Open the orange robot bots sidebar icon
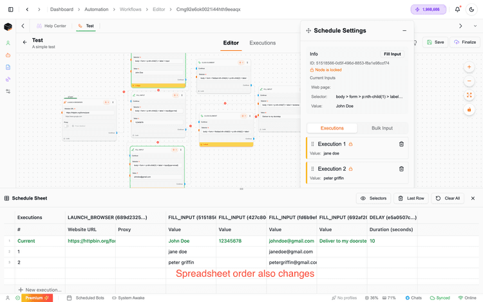This screenshot has height=302, width=483. (8, 55)
